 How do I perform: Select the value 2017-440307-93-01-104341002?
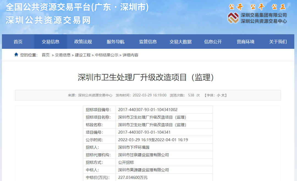pyautogui.click(x=148, y=110)
